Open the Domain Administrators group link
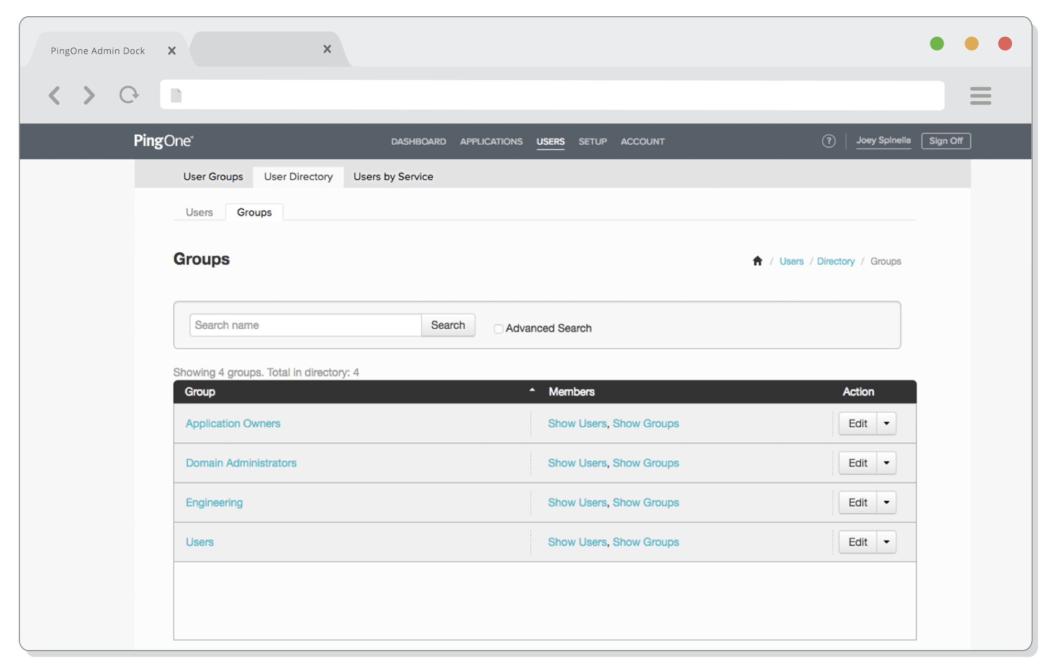Screen dimensions: 1049x669 pyautogui.click(x=241, y=463)
